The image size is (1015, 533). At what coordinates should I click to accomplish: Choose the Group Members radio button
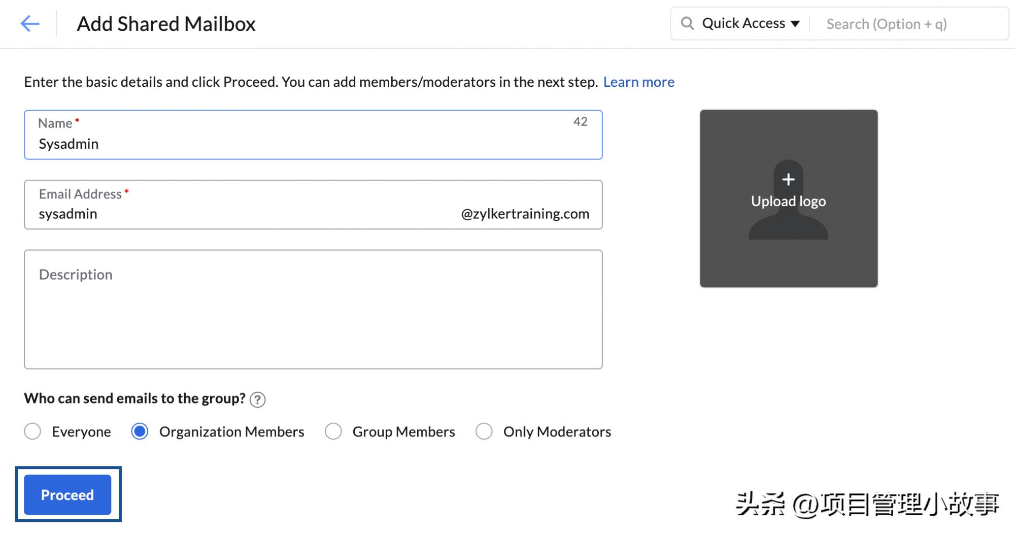333,431
